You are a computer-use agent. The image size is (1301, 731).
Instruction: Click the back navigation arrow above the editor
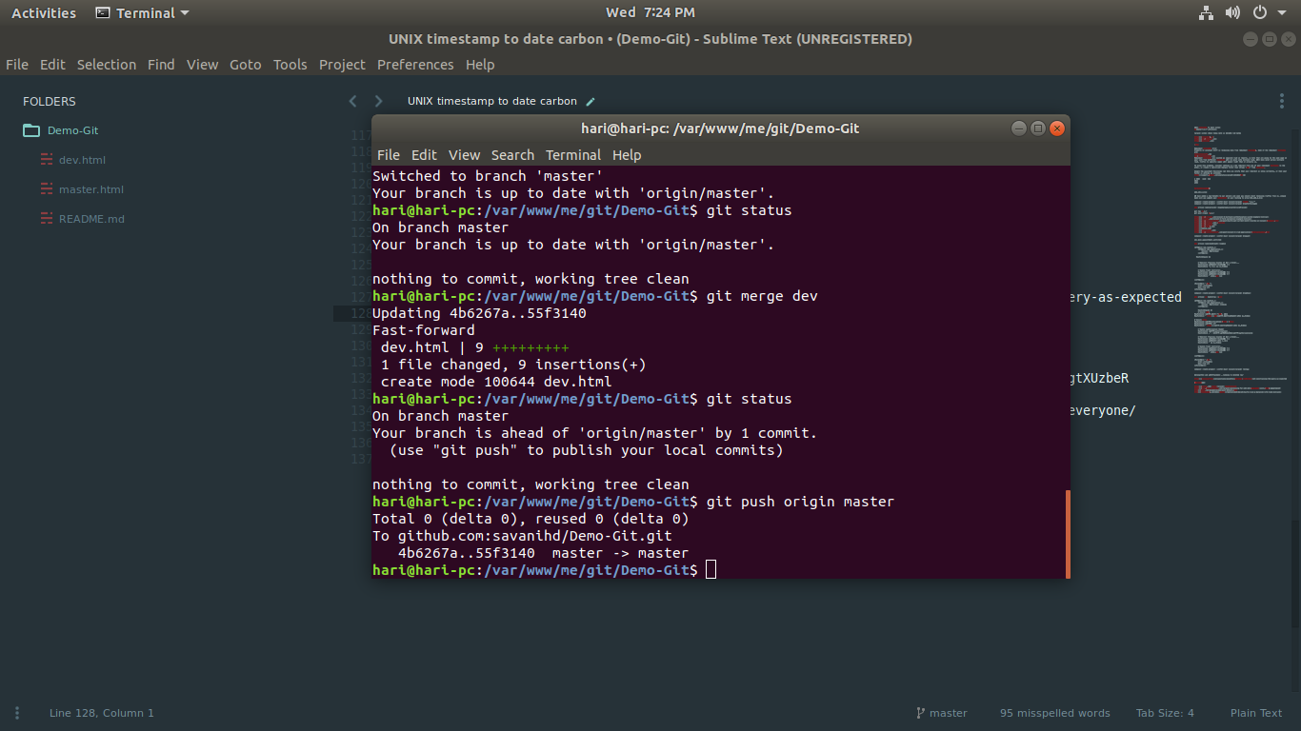tap(352, 100)
